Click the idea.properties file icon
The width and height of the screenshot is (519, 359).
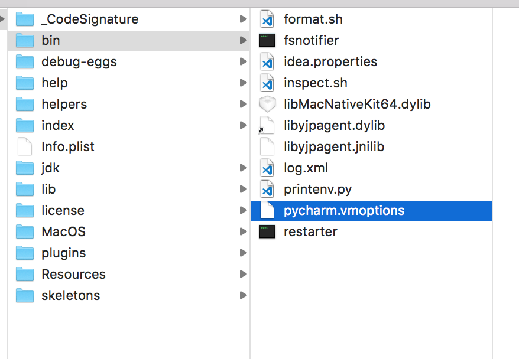267,61
